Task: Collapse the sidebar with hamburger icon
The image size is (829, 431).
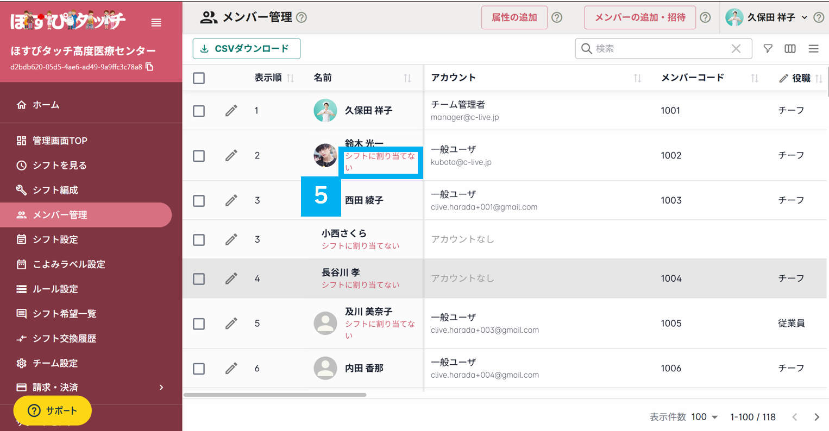Action: point(156,22)
